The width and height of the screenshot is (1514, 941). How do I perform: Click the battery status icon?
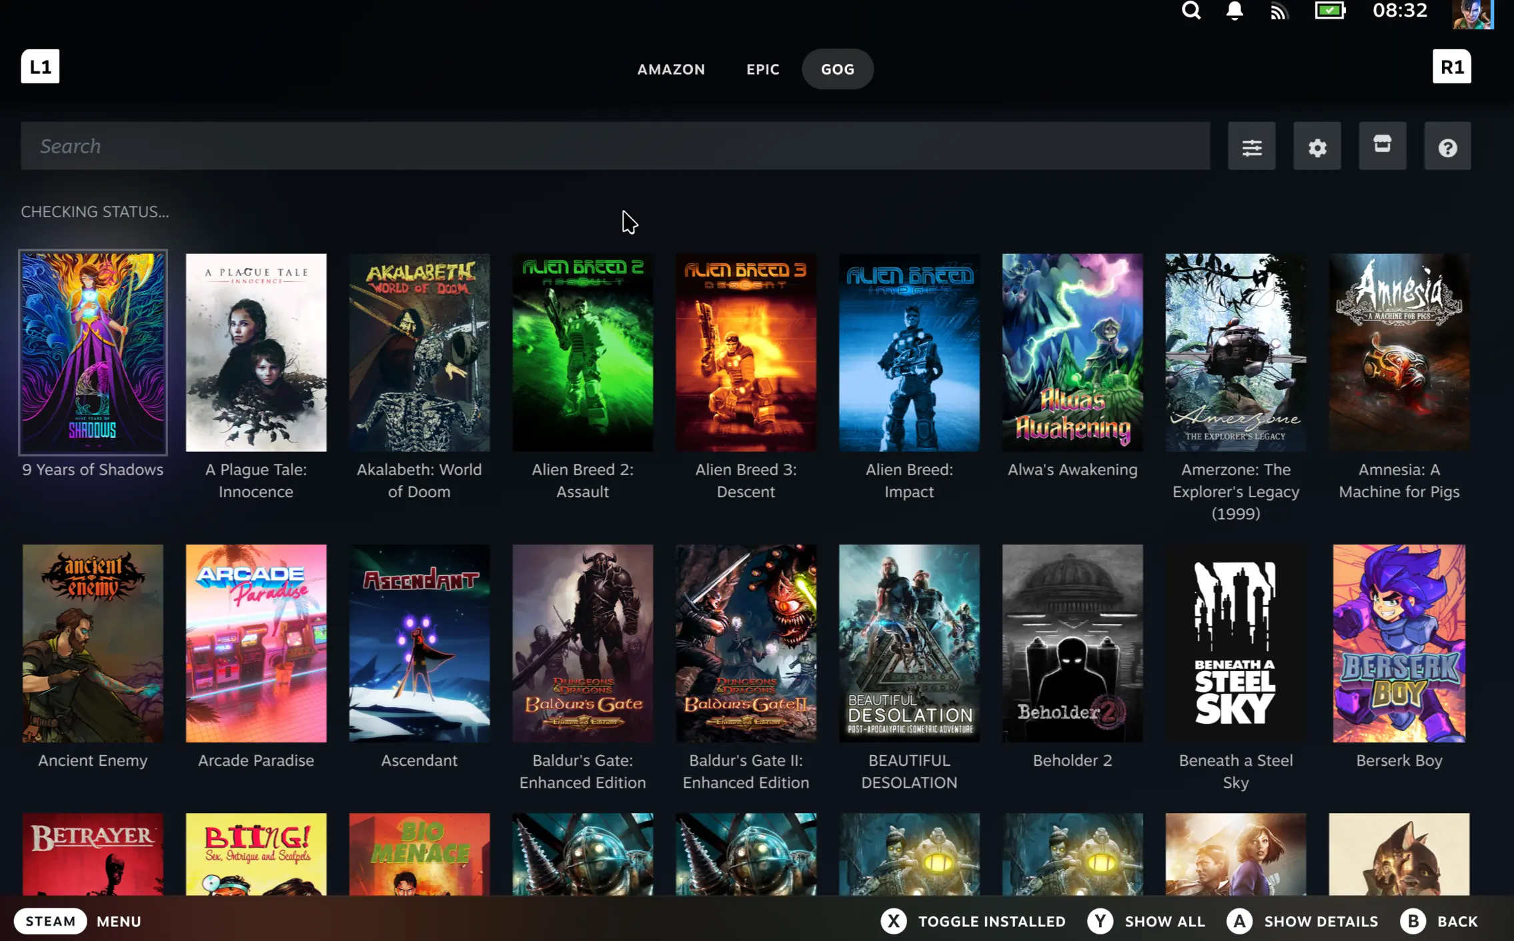click(1329, 11)
